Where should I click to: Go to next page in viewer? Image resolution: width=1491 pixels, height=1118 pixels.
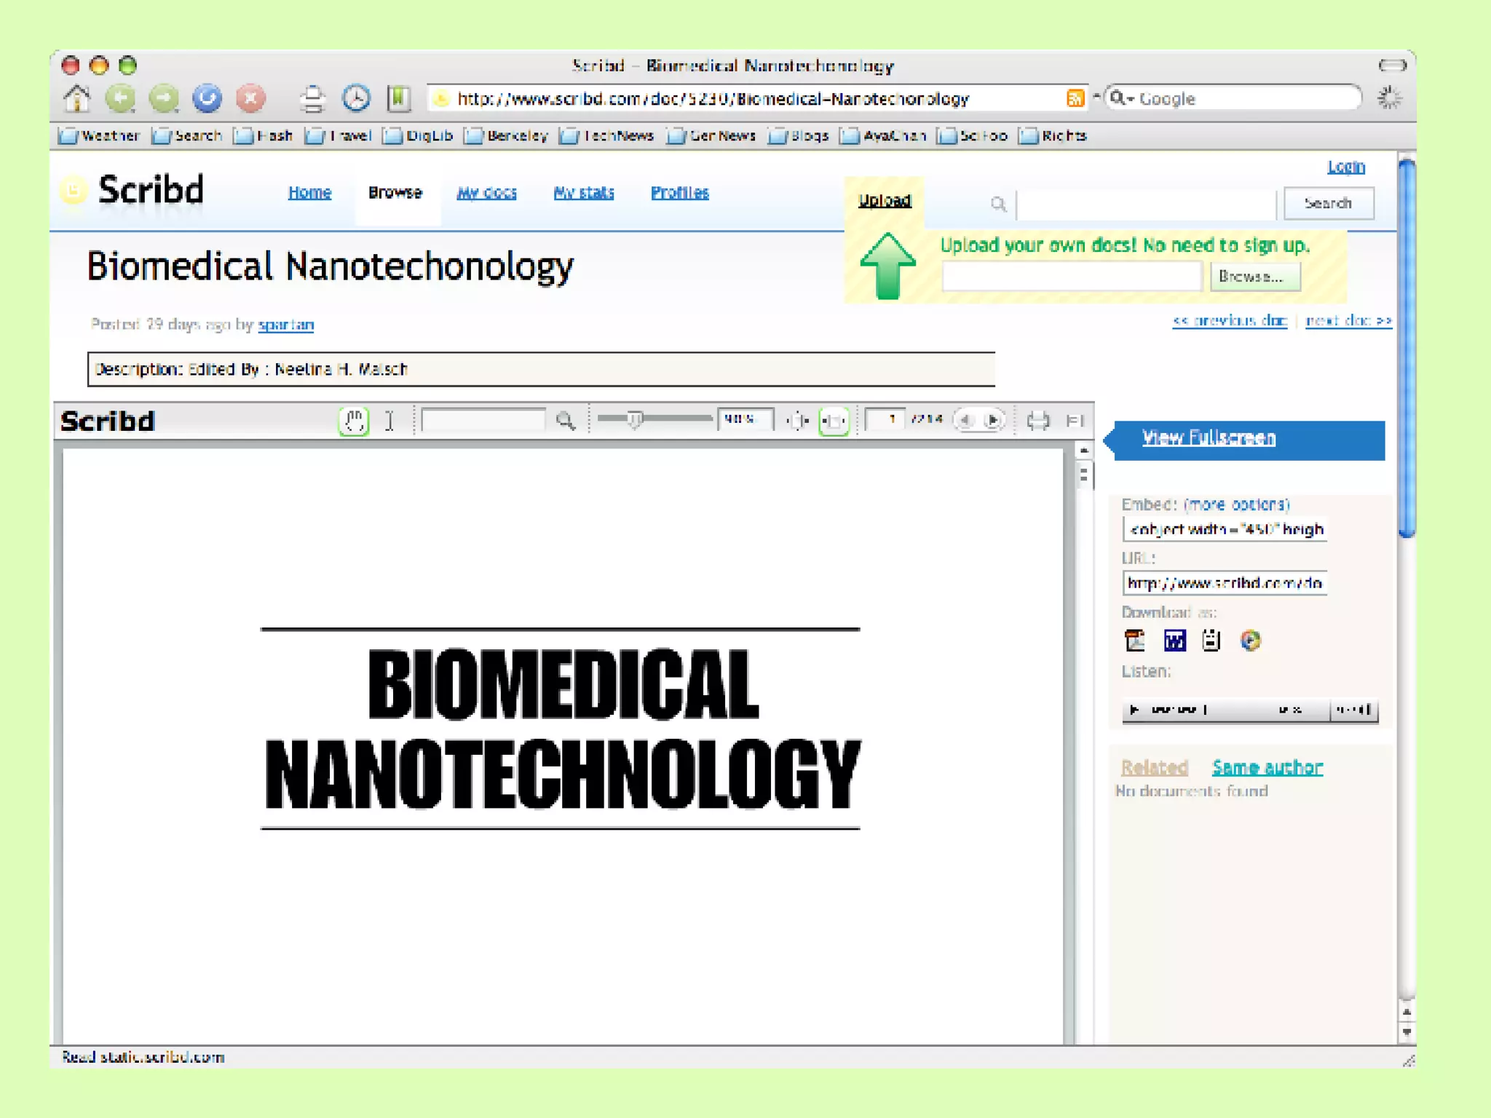coord(992,421)
